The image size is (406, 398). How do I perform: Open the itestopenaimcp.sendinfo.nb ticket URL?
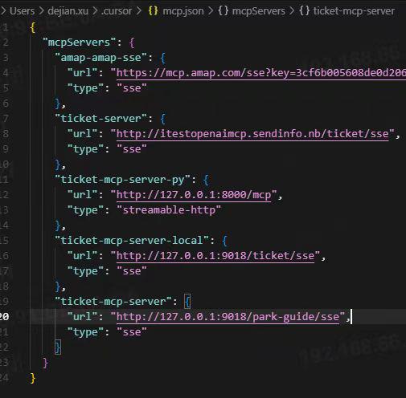tap(252, 134)
